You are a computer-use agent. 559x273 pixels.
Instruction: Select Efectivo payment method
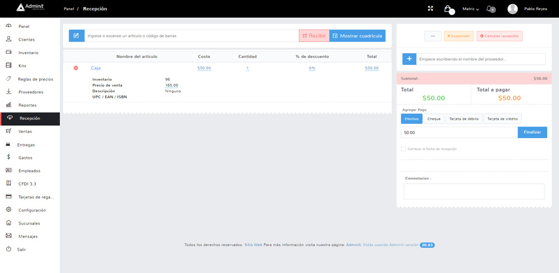pyautogui.click(x=411, y=119)
